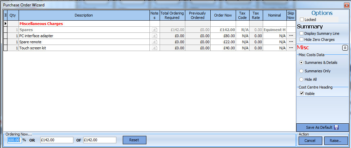The height and width of the screenshot is (148, 351).
Task: Click the grid column chooser icon
Action: (x=5, y=15)
